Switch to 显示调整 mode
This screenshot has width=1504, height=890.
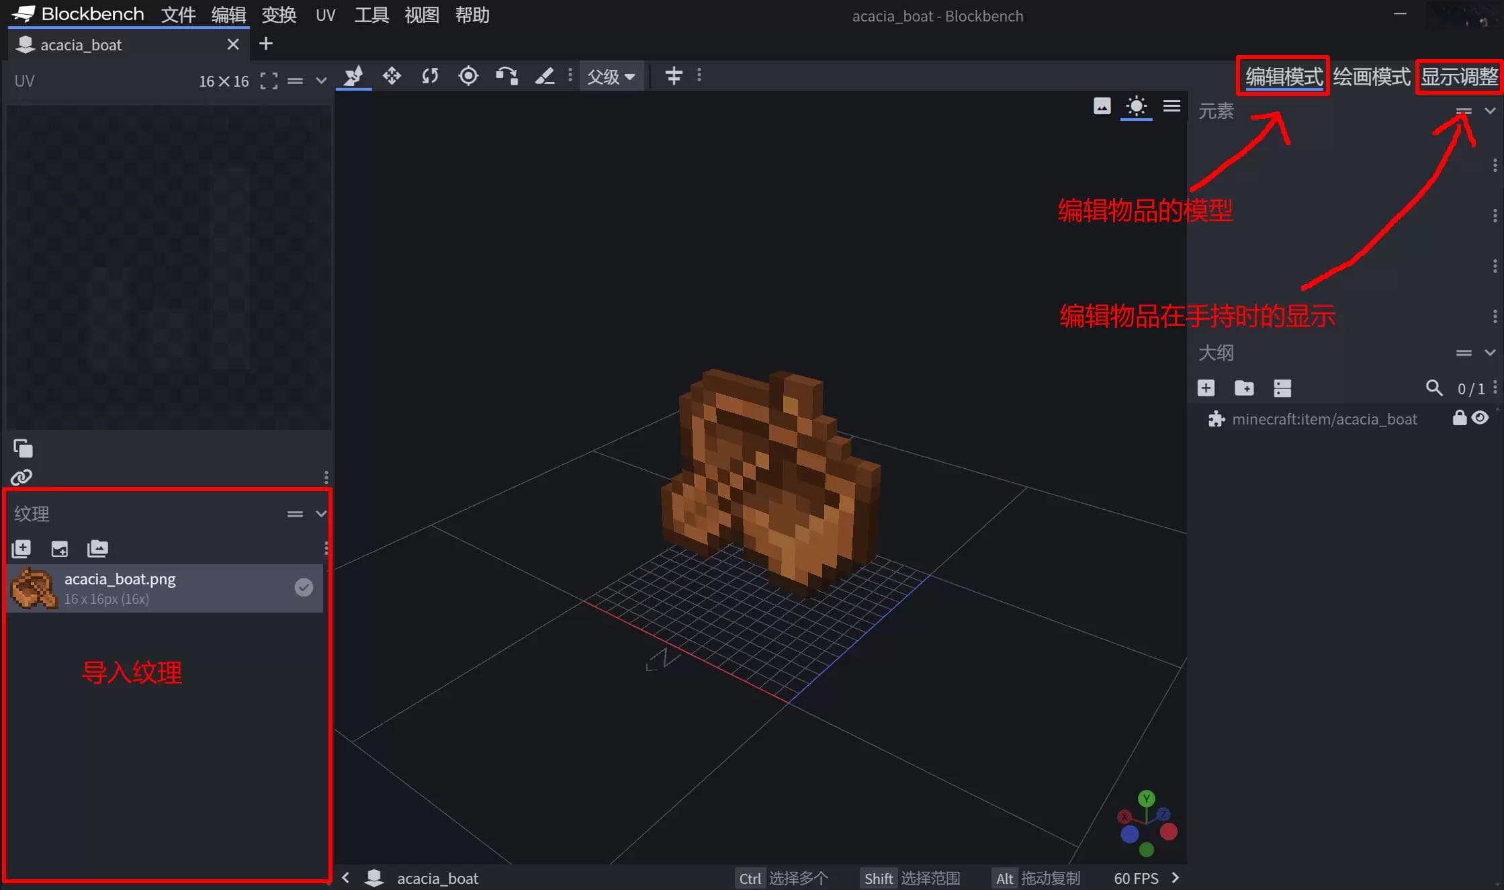click(1459, 76)
